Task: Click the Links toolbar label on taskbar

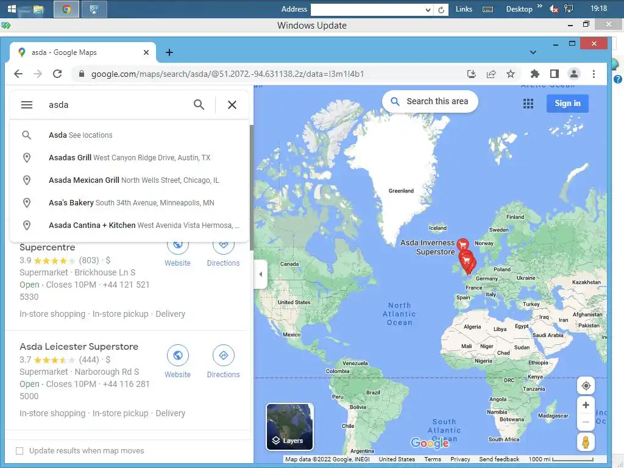Action: point(464,9)
